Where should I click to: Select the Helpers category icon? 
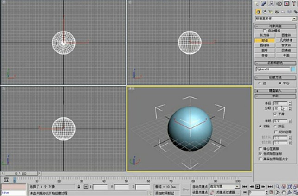pos(283,12)
